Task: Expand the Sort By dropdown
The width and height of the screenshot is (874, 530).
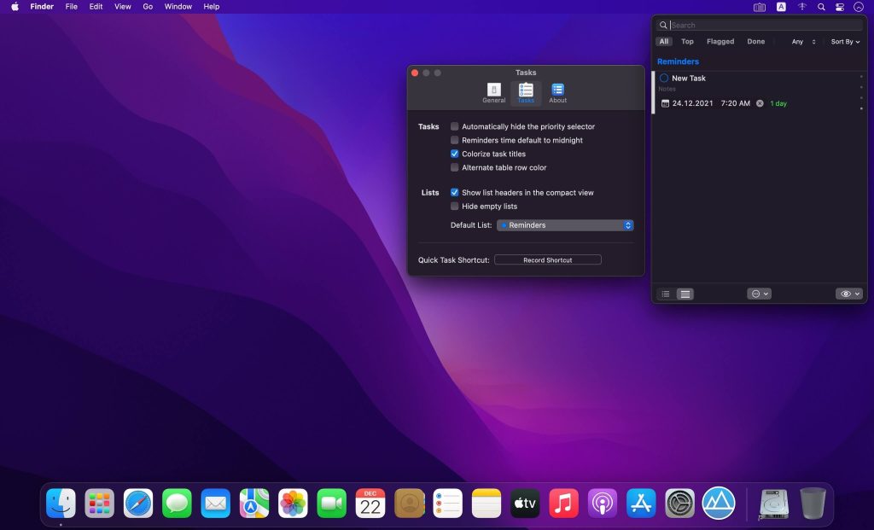Action: [845, 42]
